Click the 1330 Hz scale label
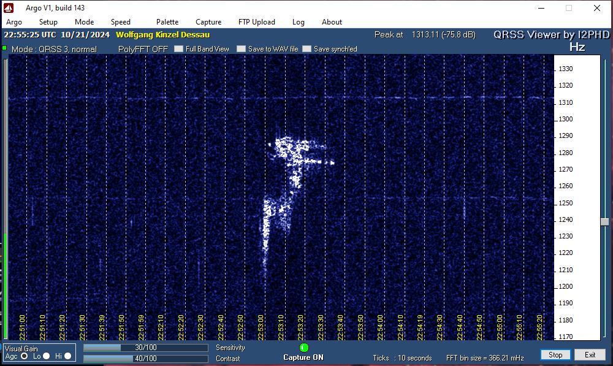 [x=565, y=69]
